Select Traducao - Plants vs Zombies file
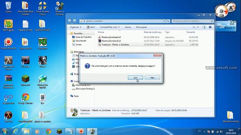 [x=148, y=45]
